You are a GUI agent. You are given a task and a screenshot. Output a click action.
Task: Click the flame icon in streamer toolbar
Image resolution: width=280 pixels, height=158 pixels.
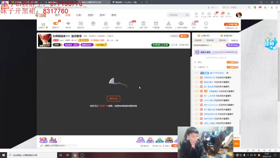click(x=106, y=24)
